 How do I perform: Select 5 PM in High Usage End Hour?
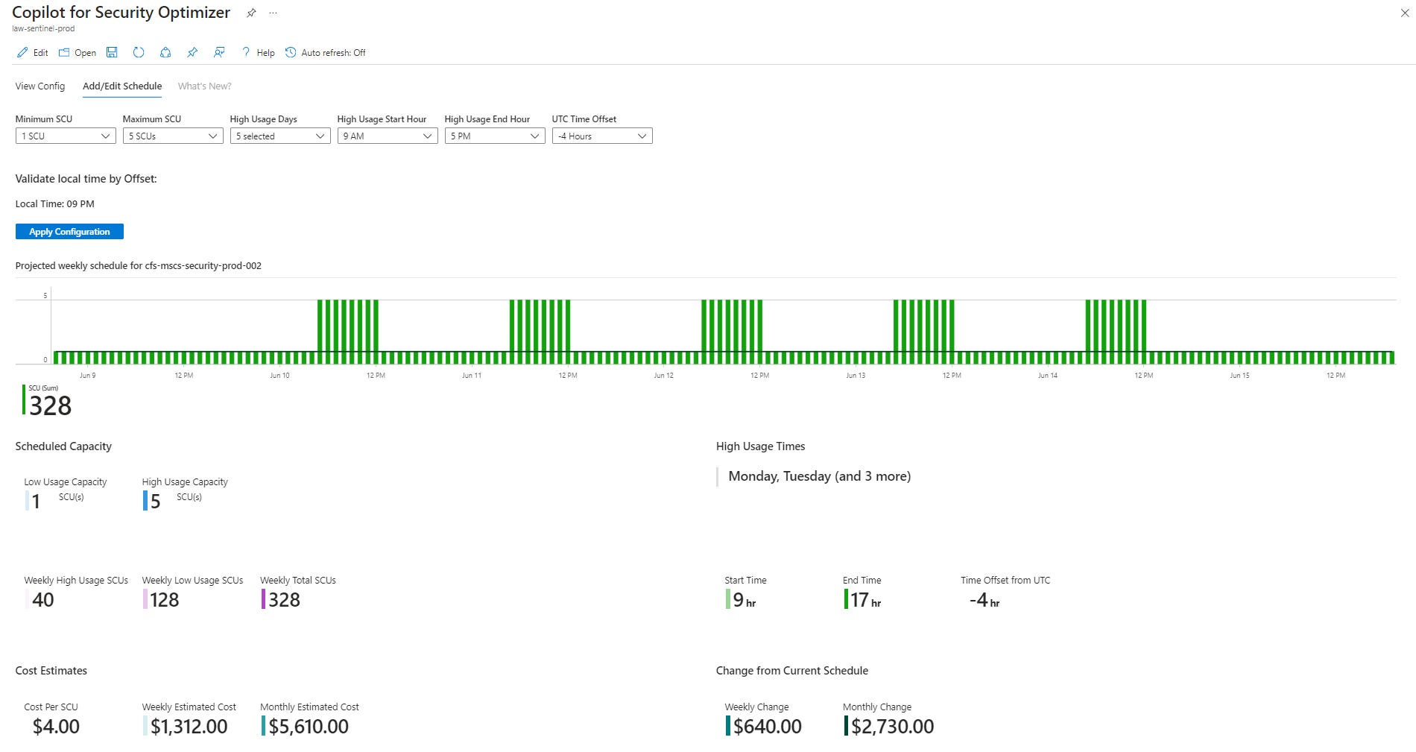494,136
